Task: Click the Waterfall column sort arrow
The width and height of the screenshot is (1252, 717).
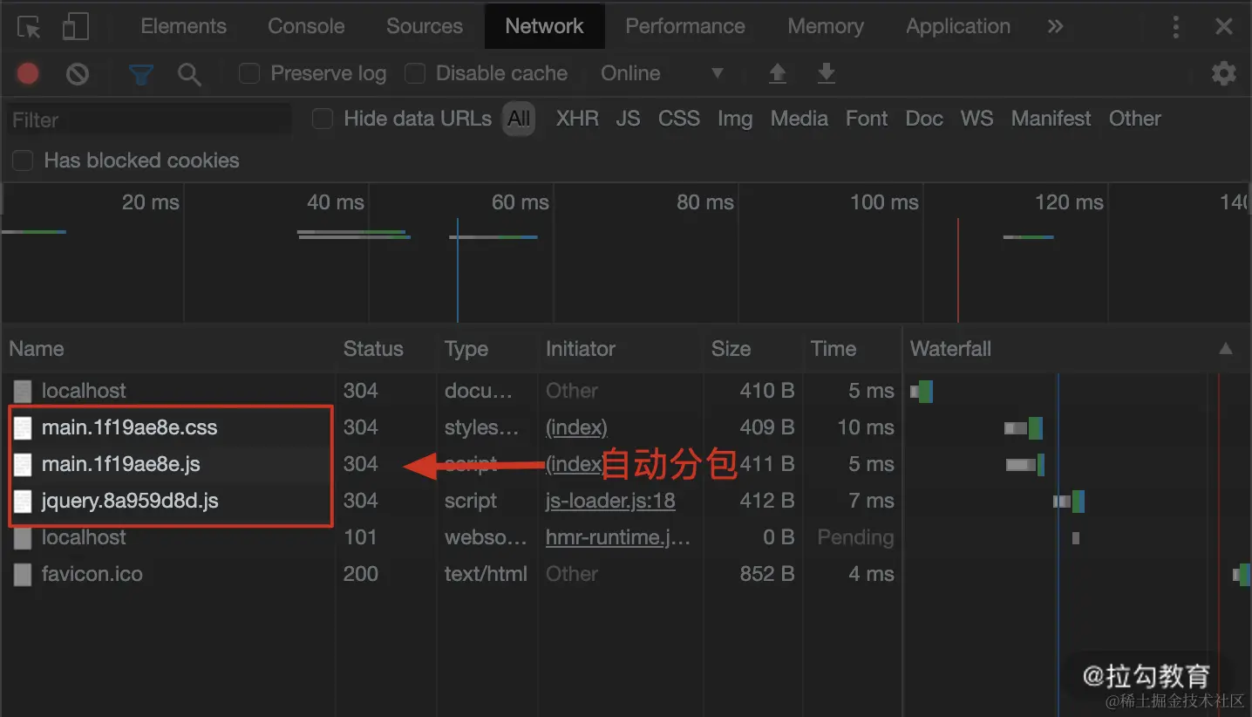Action: [x=1226, y=349]
